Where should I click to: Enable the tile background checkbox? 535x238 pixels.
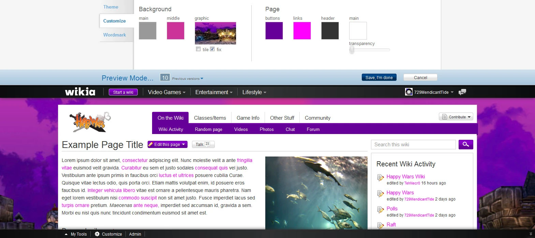click(198, 49)
